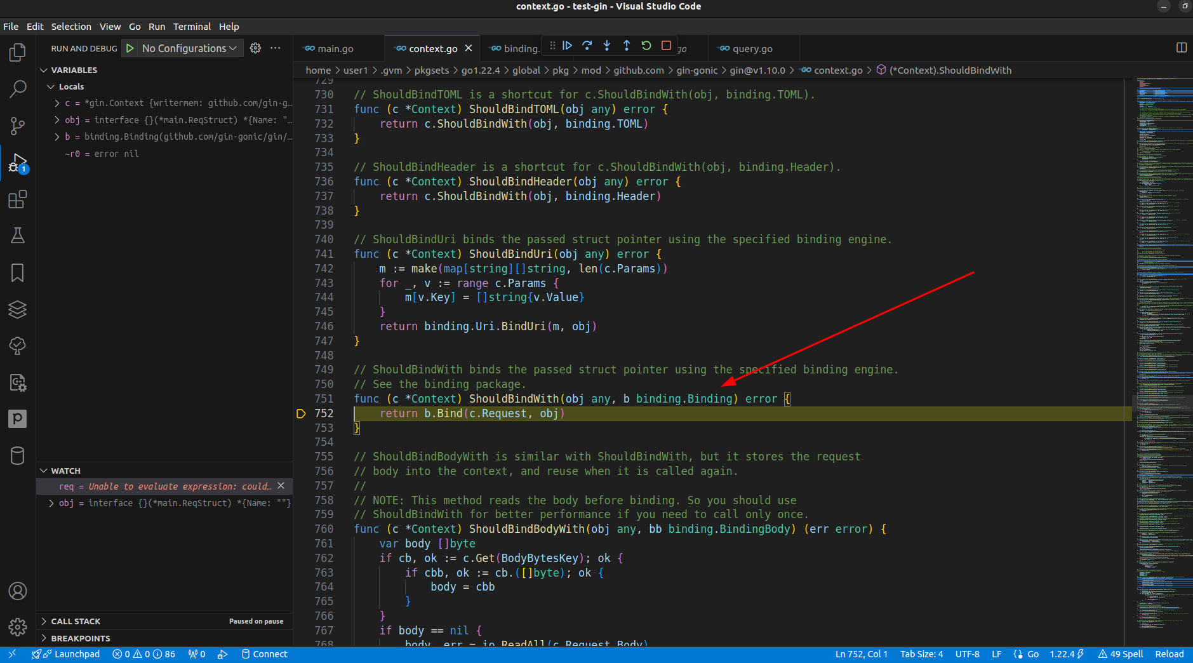Viewport: 1193px width, 663px height.
Task: Click the 1.22.4 Go version indicator
Action: point(1067,654)
